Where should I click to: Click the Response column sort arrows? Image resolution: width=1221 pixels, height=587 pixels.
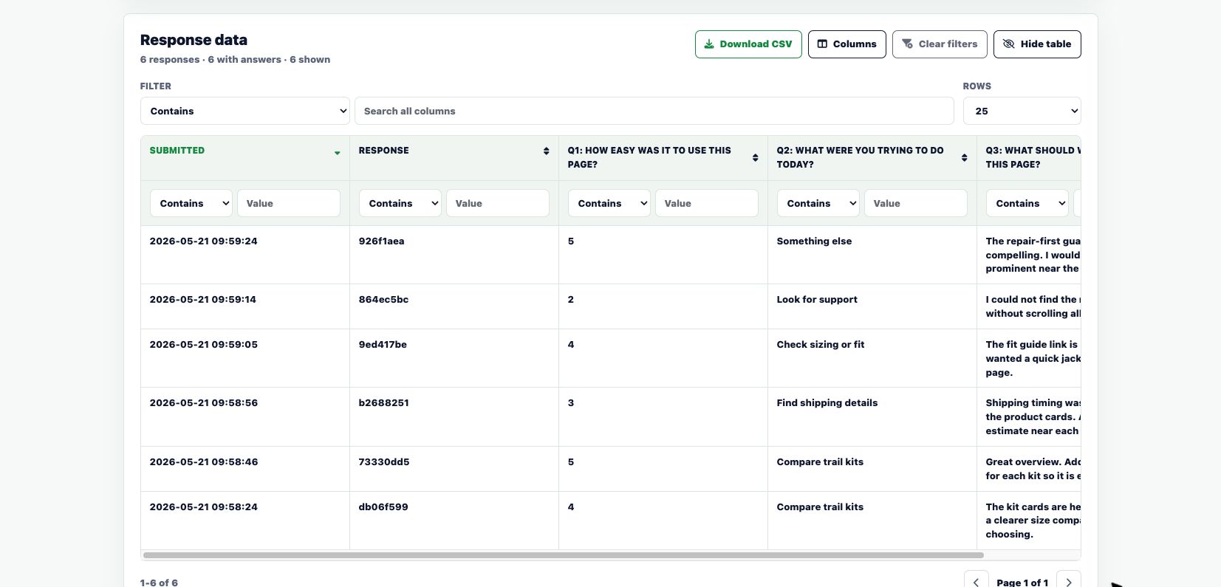point(546,151)
